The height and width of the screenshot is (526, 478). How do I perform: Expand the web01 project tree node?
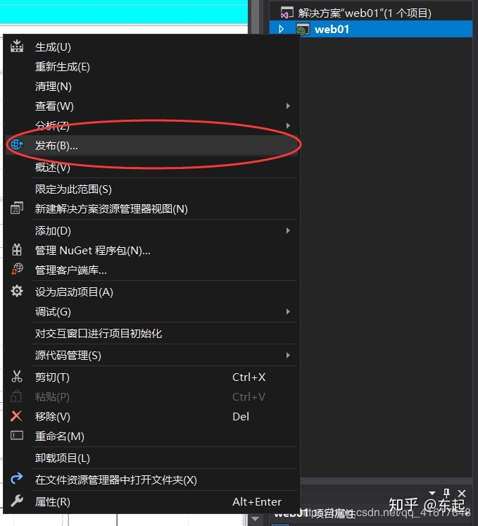pos(282,29)
